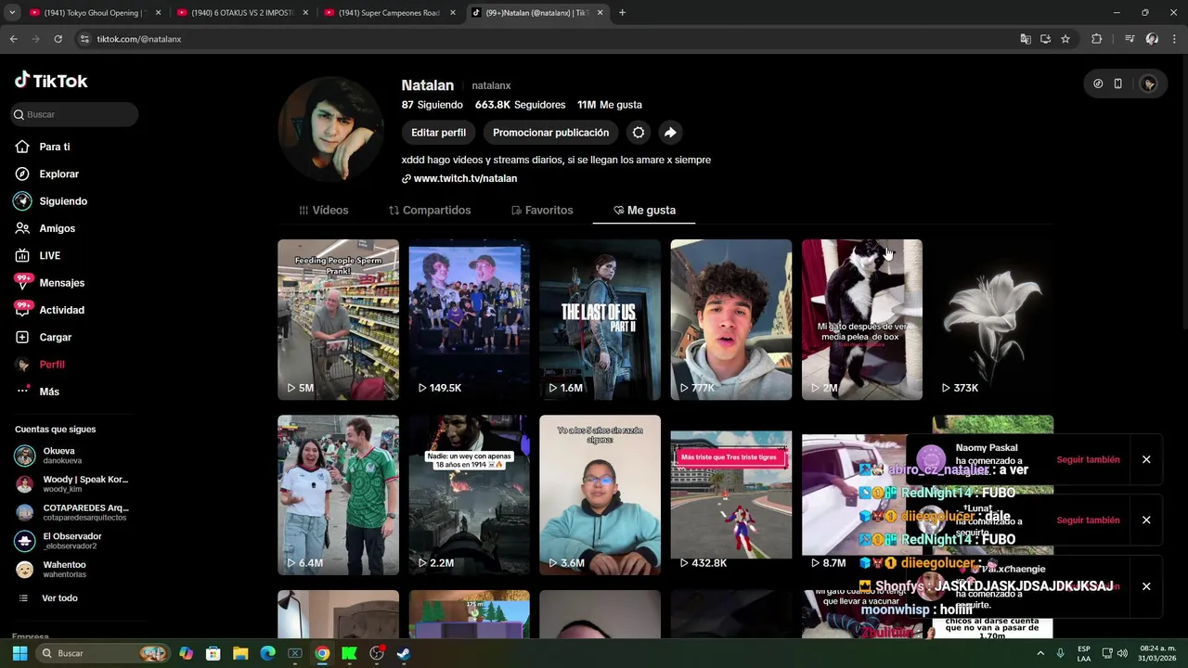Open the cat boxing video thumbnail
This screenshot has height=668, width=1188.
(x=861, y=320)
